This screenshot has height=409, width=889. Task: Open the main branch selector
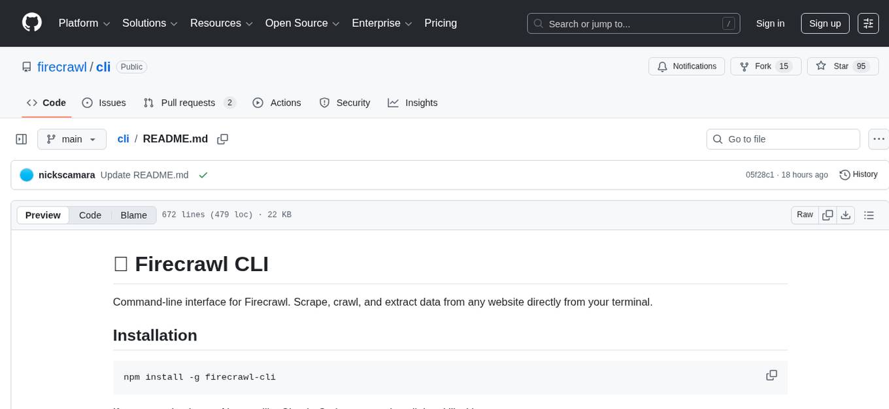[x=72, y=139]
